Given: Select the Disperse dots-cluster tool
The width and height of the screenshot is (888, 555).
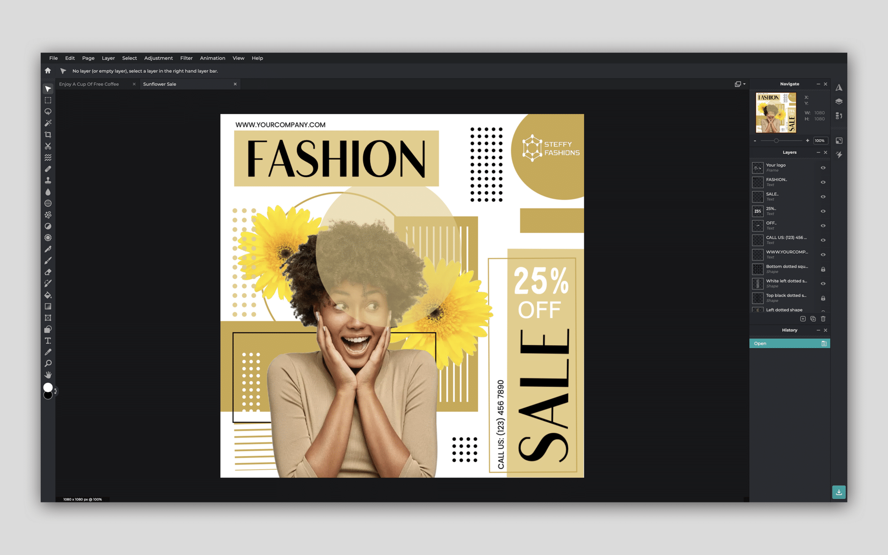Looking at the screenshot, I should (48, 215).
